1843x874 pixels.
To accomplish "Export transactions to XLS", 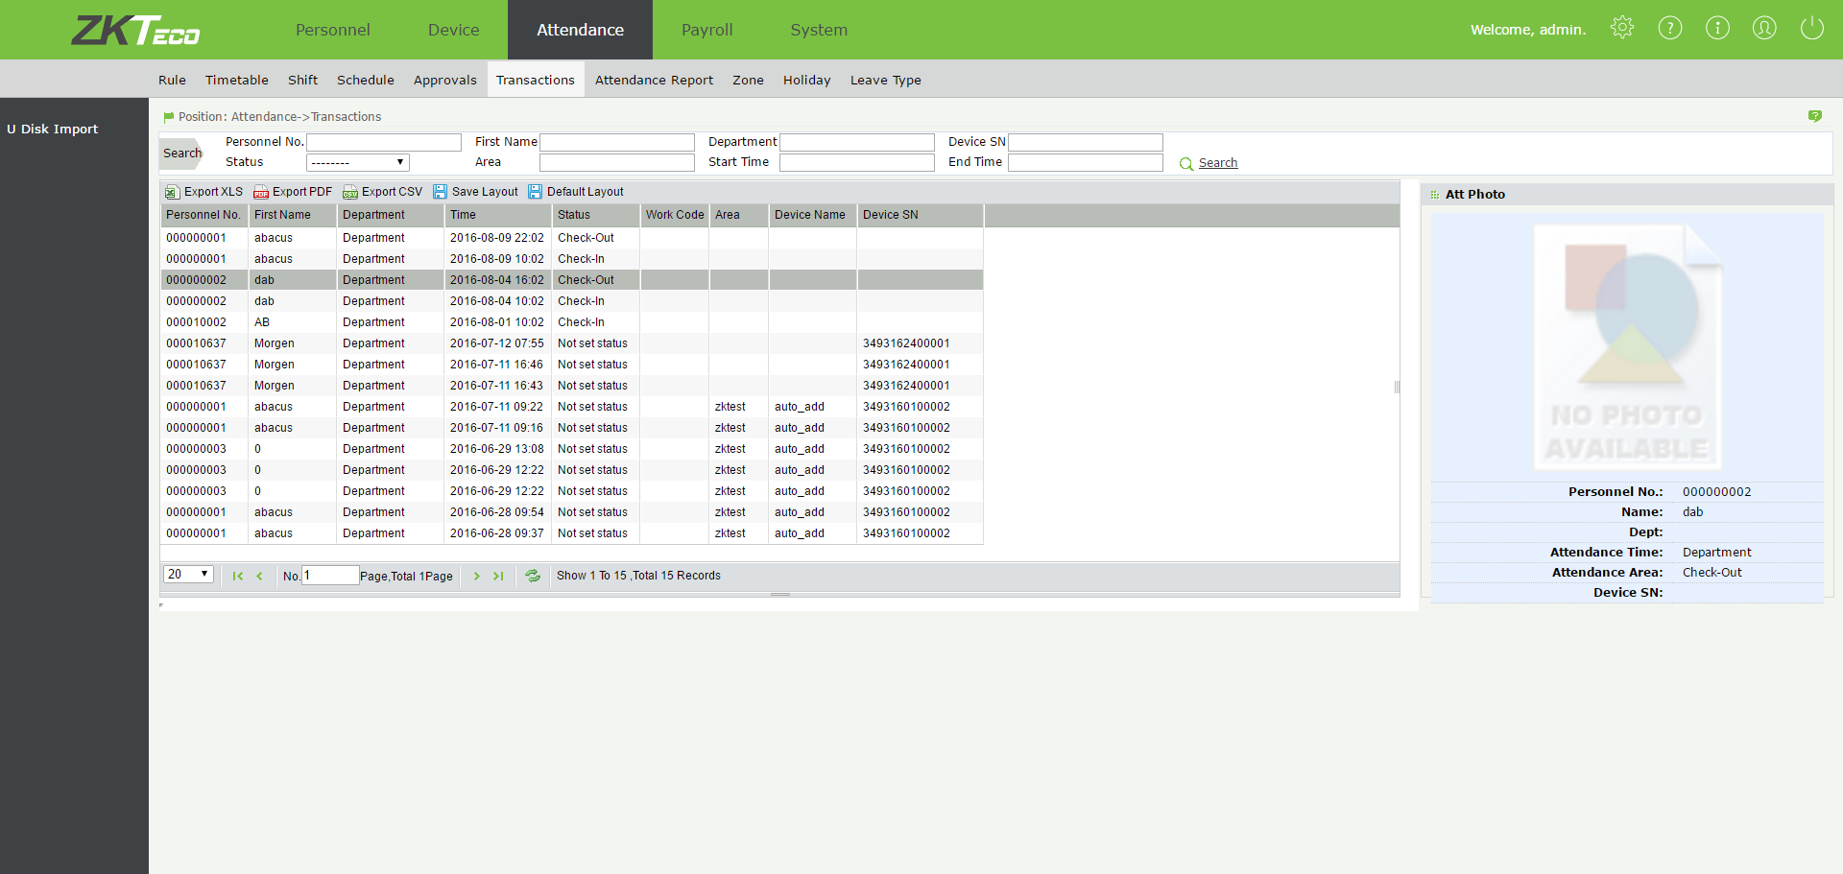I will tap(203, 192).
